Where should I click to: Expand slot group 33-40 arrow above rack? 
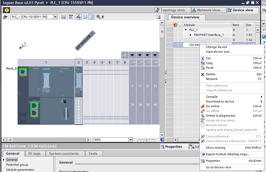(x=155, y=55)
